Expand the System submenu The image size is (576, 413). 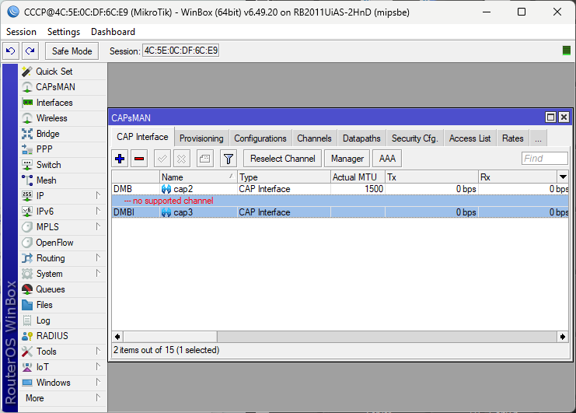(98, 273)
